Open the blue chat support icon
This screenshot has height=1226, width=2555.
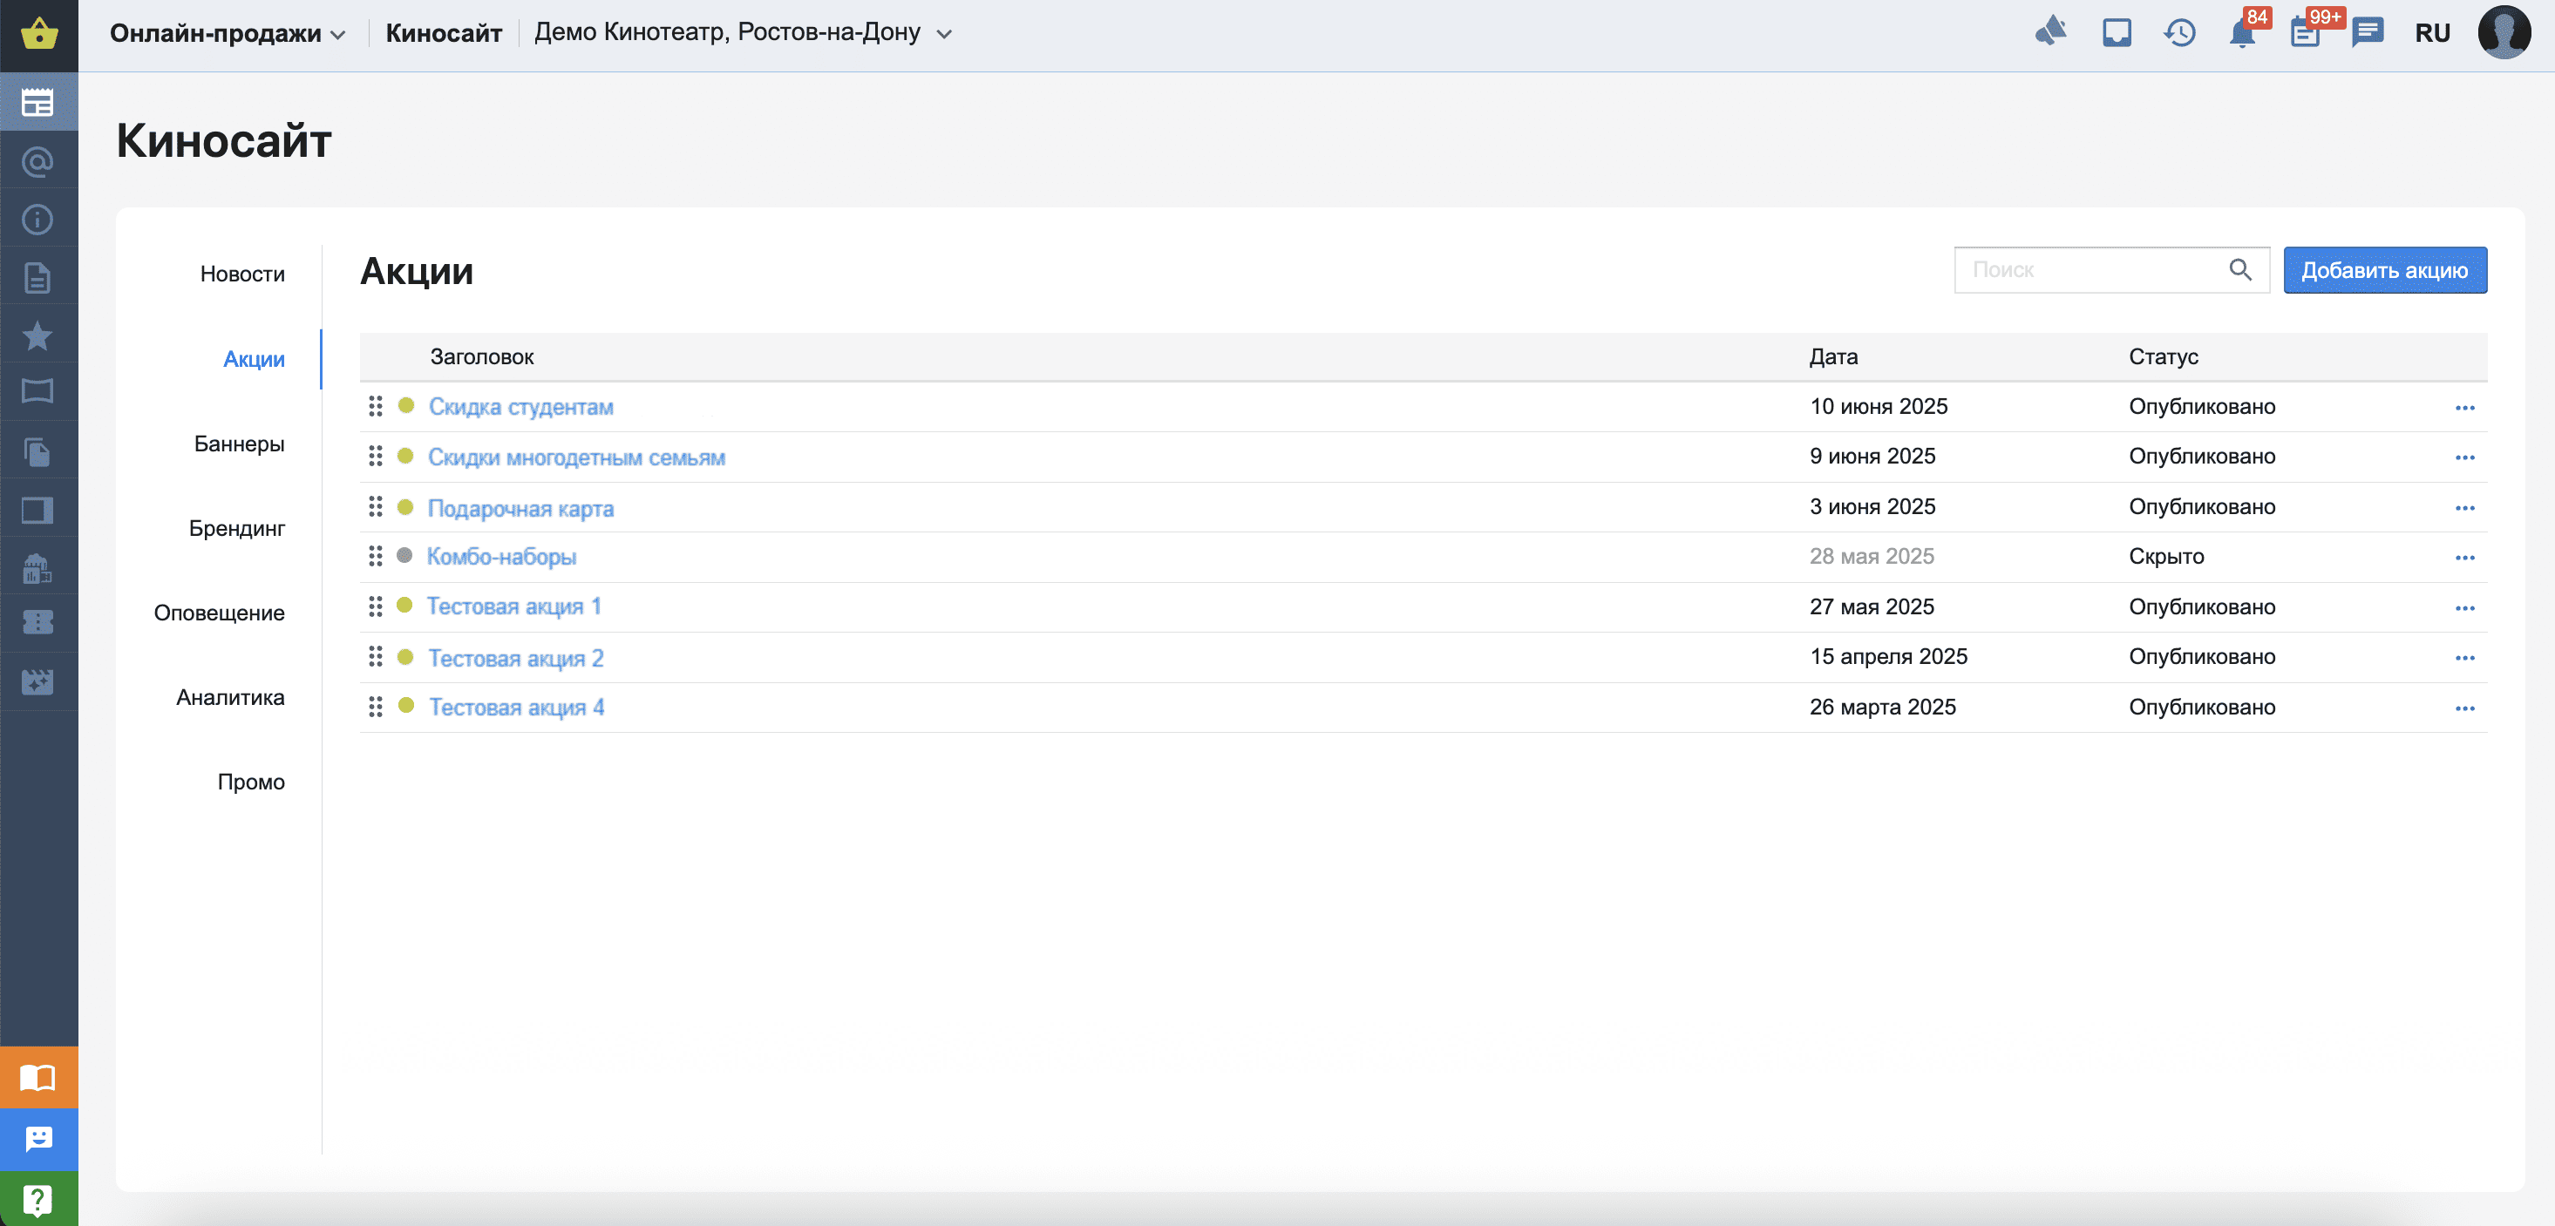38,1139
